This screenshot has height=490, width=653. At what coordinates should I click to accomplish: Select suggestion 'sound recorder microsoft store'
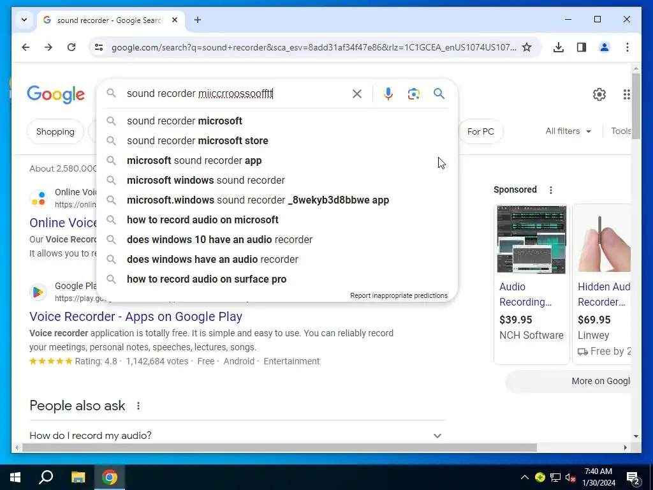277,140
